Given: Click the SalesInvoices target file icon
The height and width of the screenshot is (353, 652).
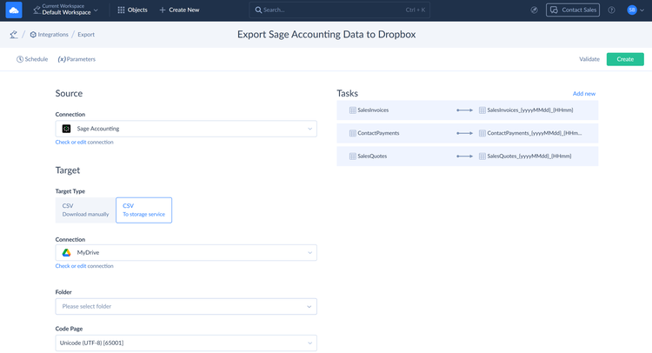Looking at the screenshot, I should pos(482,110).
